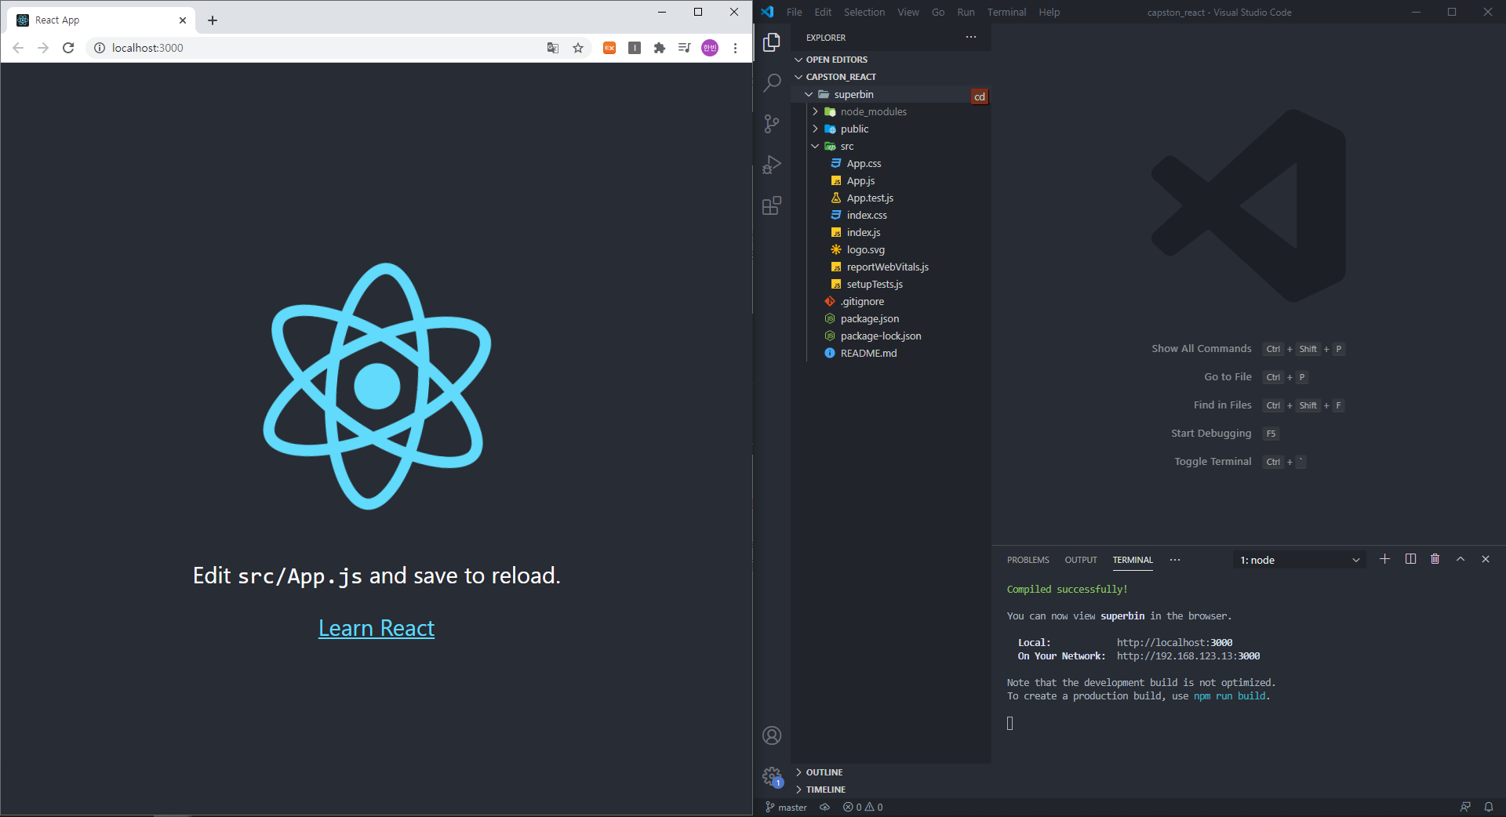Open the panel's additional views ellipsis
The image size is (1506, 817).
click(x=1175, y=560)
